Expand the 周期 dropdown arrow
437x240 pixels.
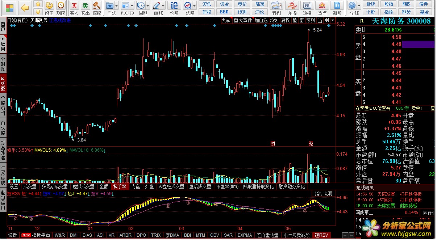click(x=147, y=6)
